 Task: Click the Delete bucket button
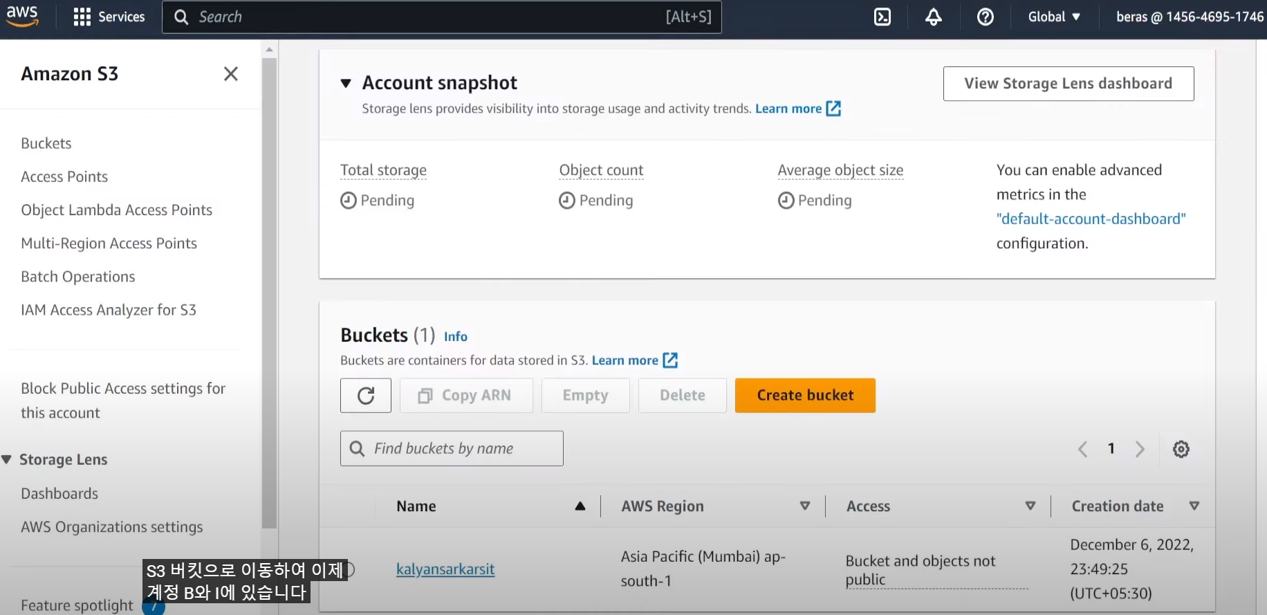click(x=683, y=396)
